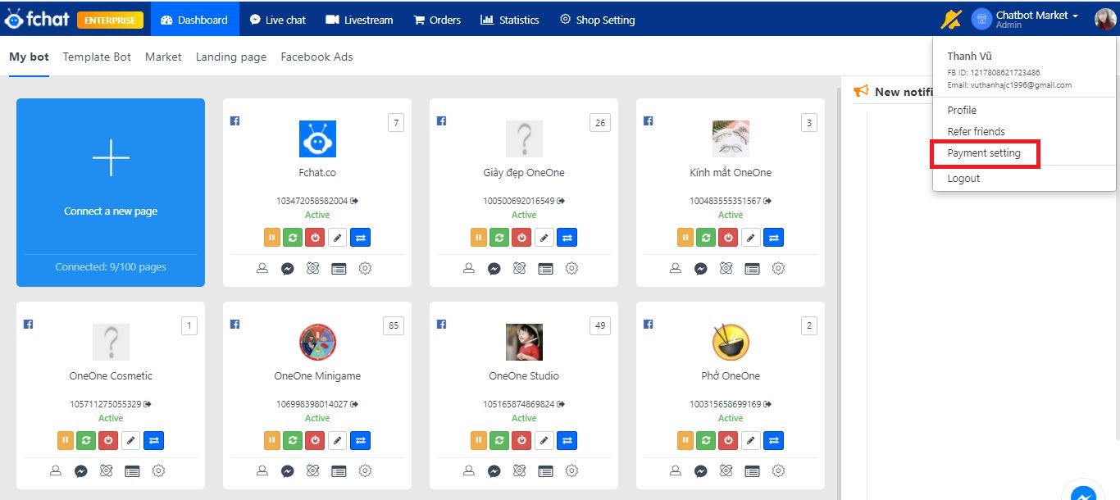
Task: Pause the Fchat.co bot
Action: [272, 238]
